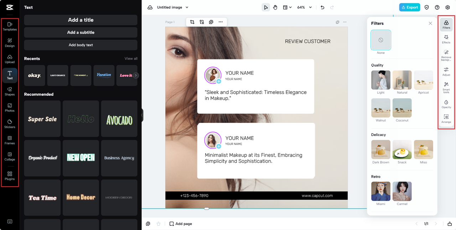Apply the Walnut filter
The image size is (456, 230).
(381, 108)
